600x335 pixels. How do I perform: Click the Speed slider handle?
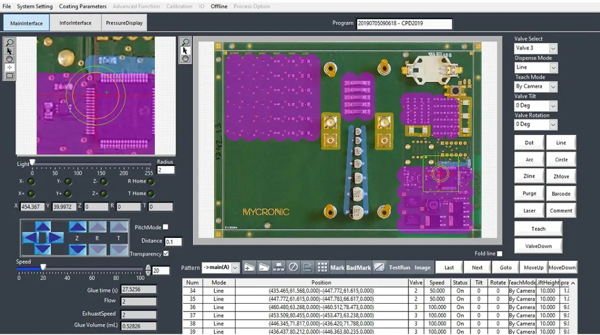click(x=43, y=268)
